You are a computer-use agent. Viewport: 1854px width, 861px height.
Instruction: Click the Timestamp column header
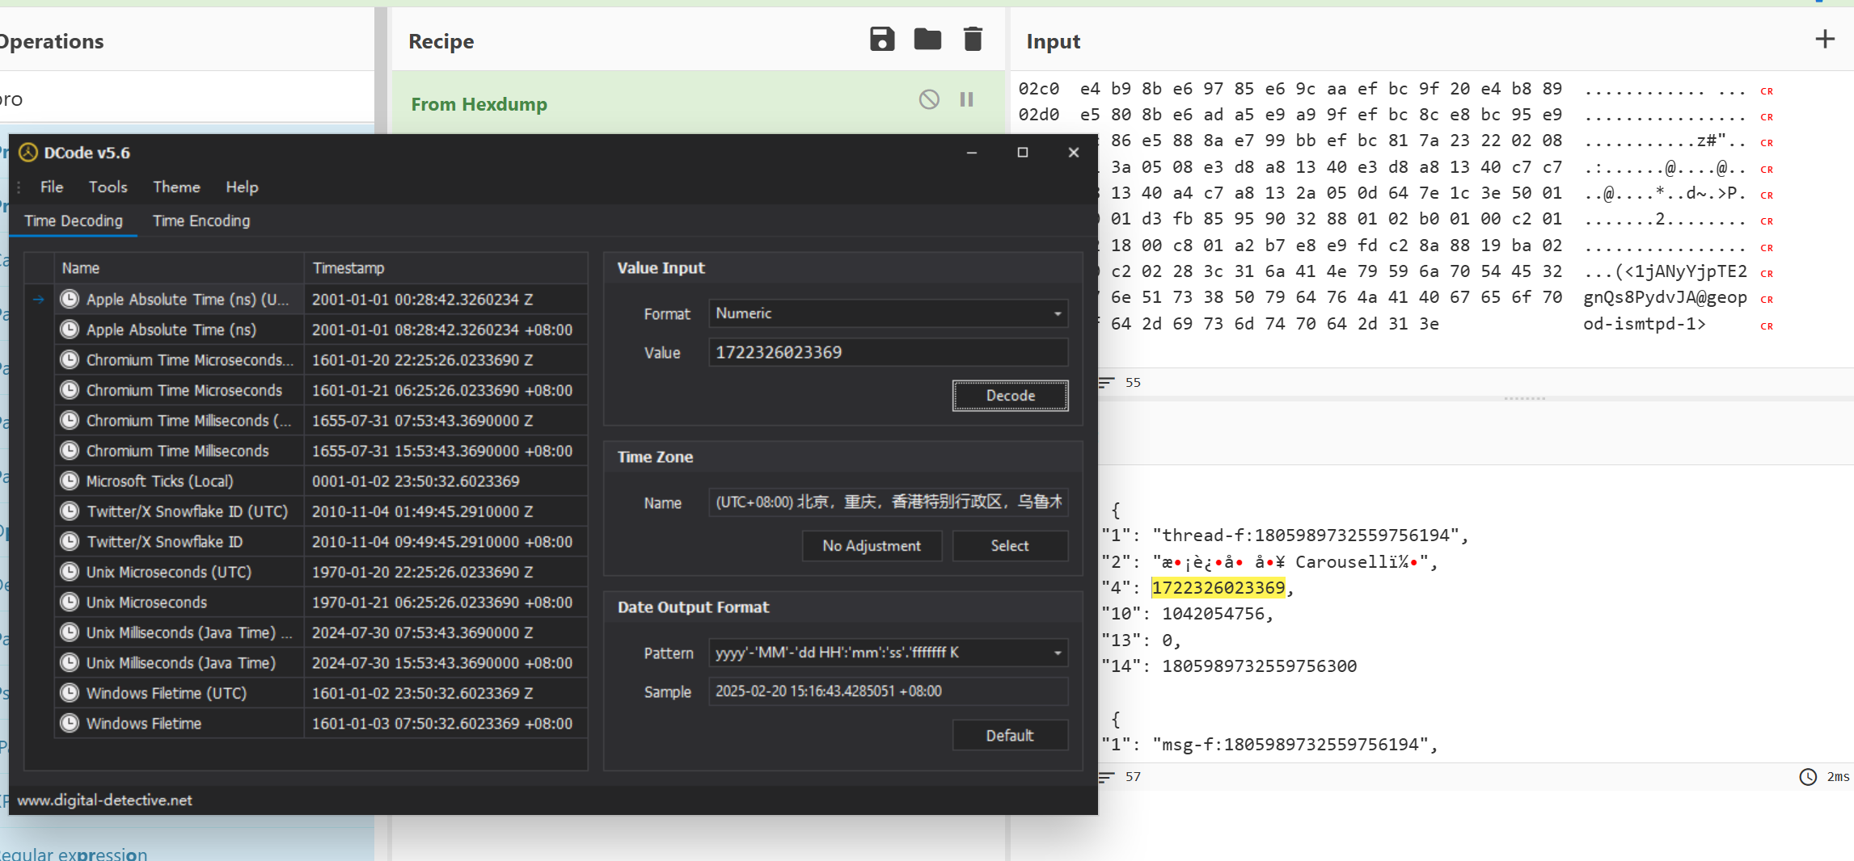point(446,268)
